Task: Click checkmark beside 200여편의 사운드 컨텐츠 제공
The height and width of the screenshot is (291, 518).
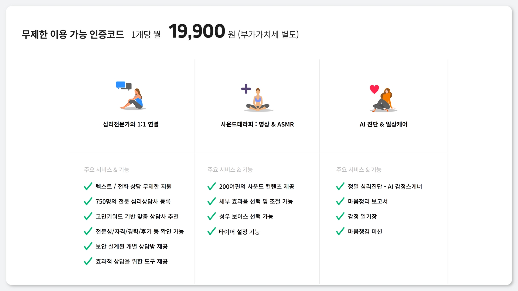Action: [x=212, y=186]
